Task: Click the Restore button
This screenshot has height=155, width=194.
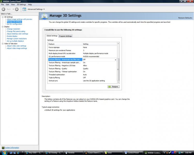Action: (x=114, y=87)
